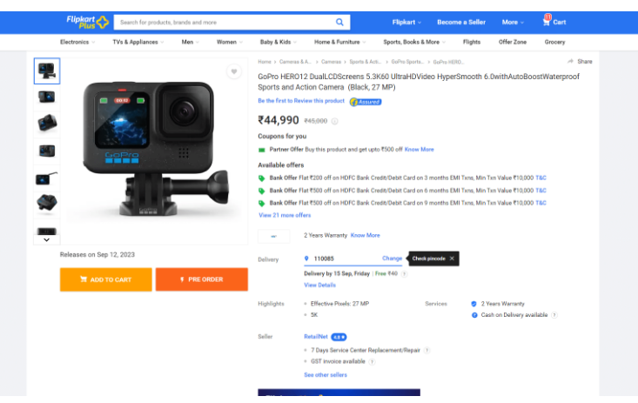The height and width of the screenshot is (403, 638).
Task: Open T&C for 9 months EMI offer
Action: point(541,203)
